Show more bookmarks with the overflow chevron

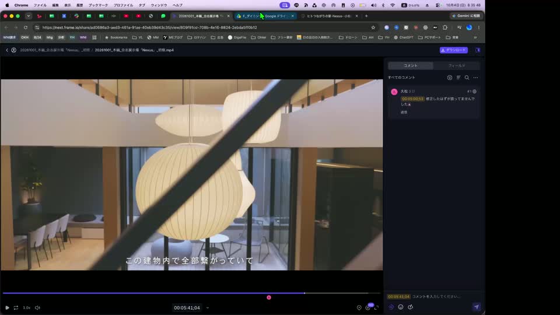tap(475, 37)
